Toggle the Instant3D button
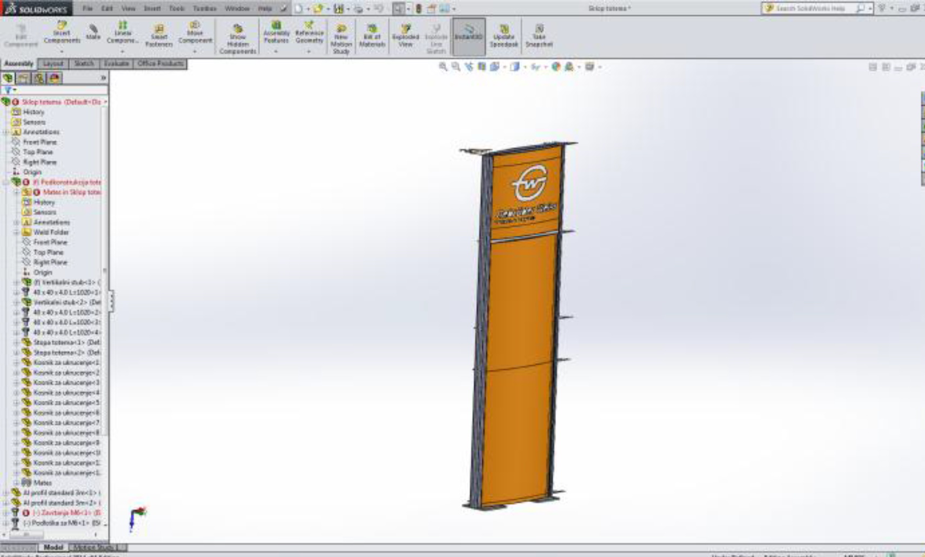 point(468,36)
